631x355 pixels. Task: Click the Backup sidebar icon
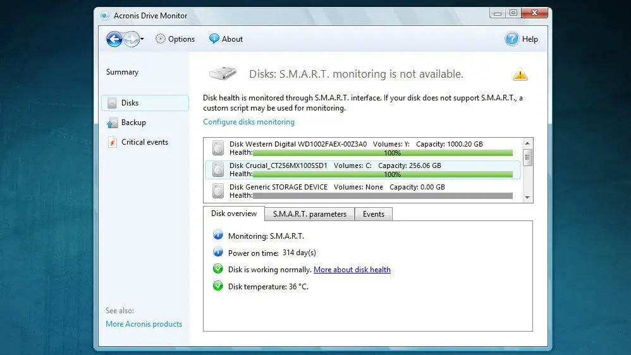(113, 123)
